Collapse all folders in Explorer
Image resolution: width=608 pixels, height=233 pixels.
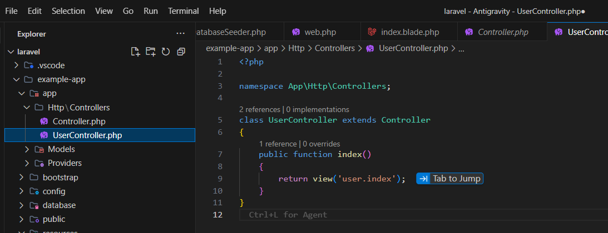coord(181,52)
